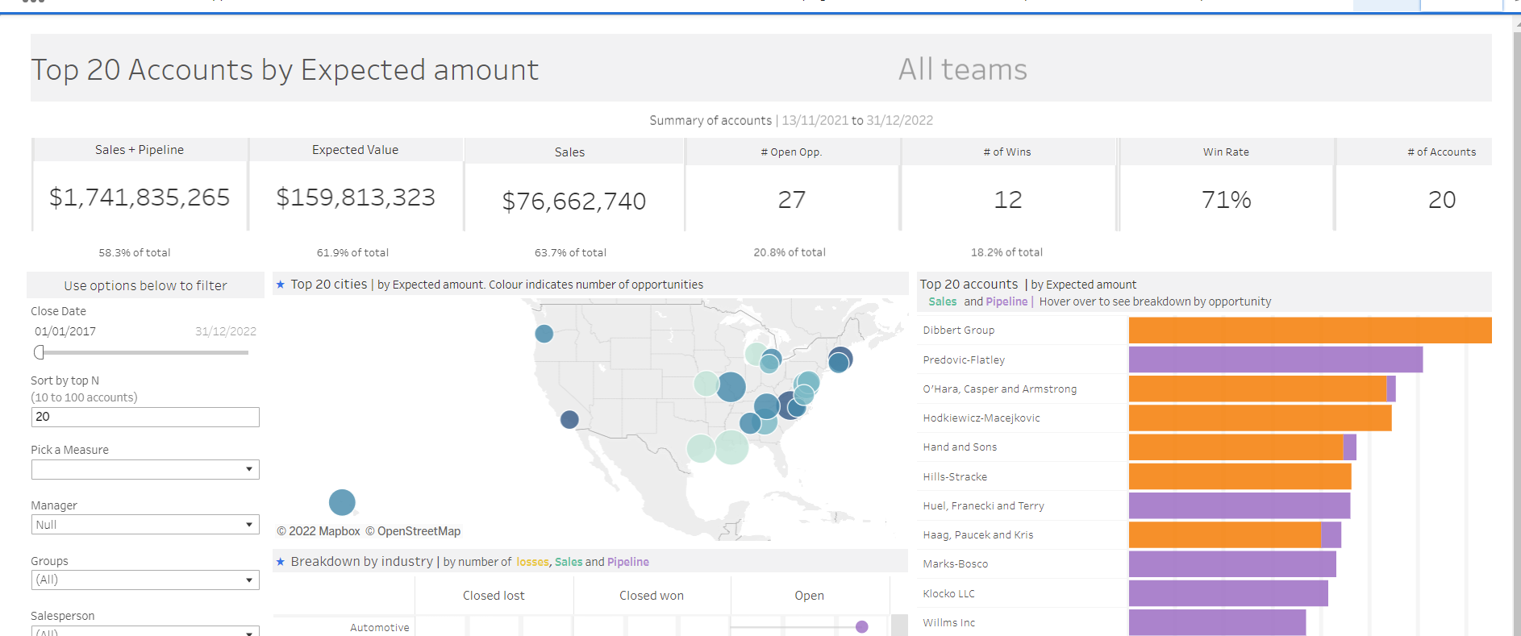Viewport: 1521px width, 636px height.
Task: Click the purple dot in Automotive row
Action: pyautogui.click(x=861, y=627)
